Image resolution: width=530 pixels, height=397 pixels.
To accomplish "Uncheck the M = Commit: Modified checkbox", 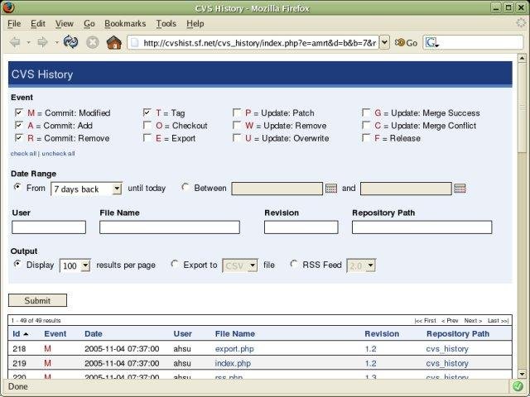I will 19,113.
